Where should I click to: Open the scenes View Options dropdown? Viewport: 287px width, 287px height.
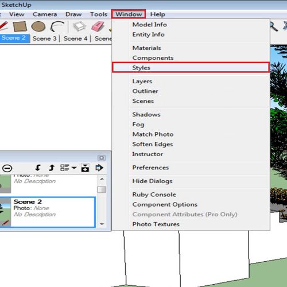point(68,168)
